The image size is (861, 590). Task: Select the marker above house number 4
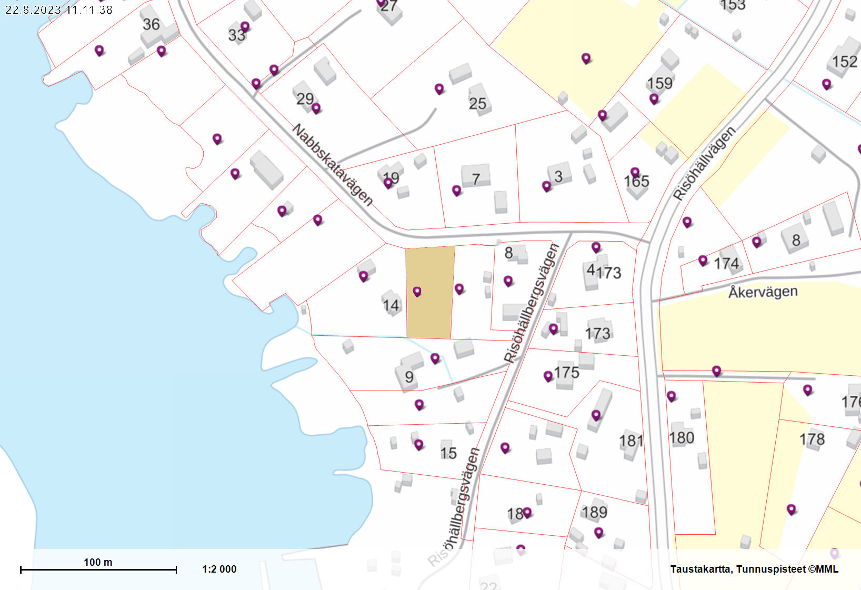[596, 247]
